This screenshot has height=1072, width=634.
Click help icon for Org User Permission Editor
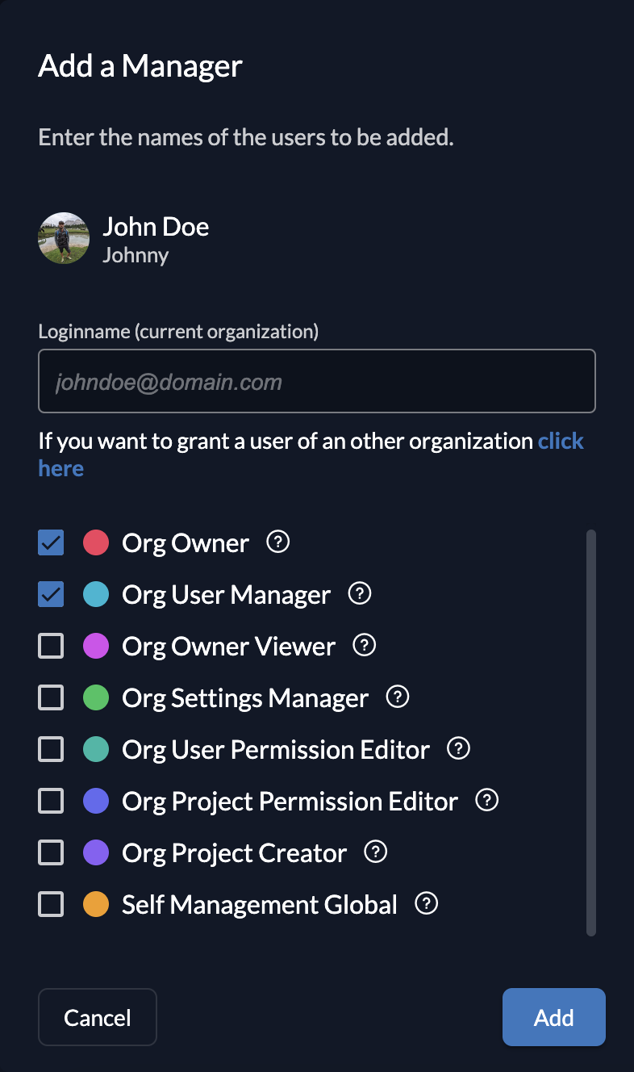pos(458,749)
